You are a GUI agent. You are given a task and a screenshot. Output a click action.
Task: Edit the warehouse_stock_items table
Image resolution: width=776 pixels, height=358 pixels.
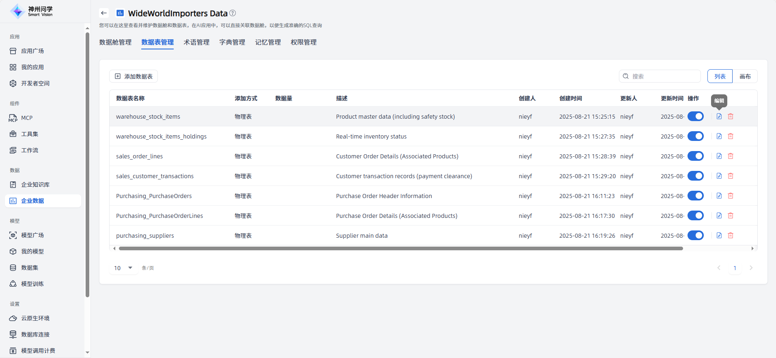[x=719, y=117]
